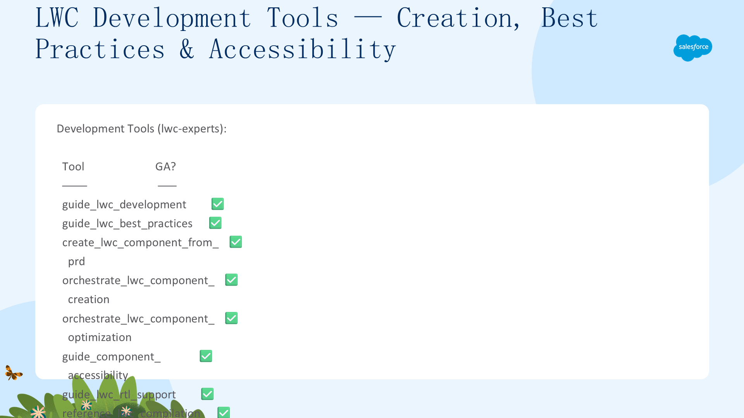Click checkmark for orchestrate_lwc_component_creation

(x=231, y=280)
